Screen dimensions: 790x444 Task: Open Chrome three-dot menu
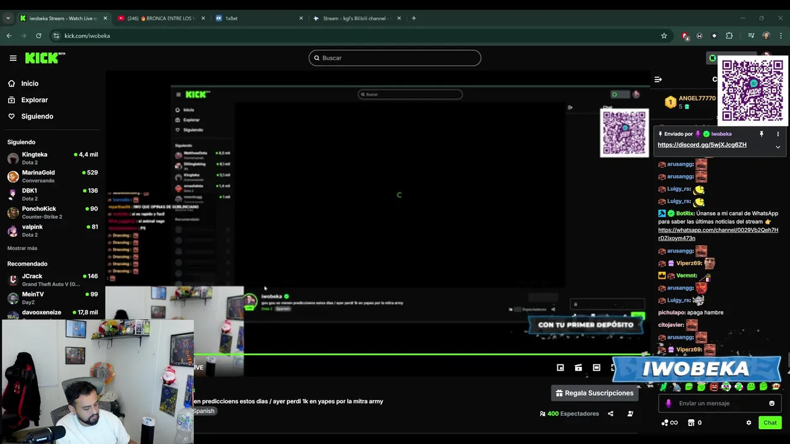pyautogui.click(x=780, y=36)
